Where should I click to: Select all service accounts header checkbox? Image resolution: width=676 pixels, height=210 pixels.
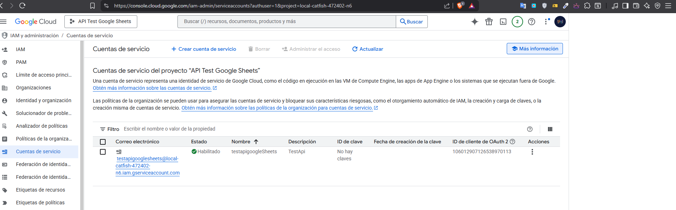click(103, 142)
